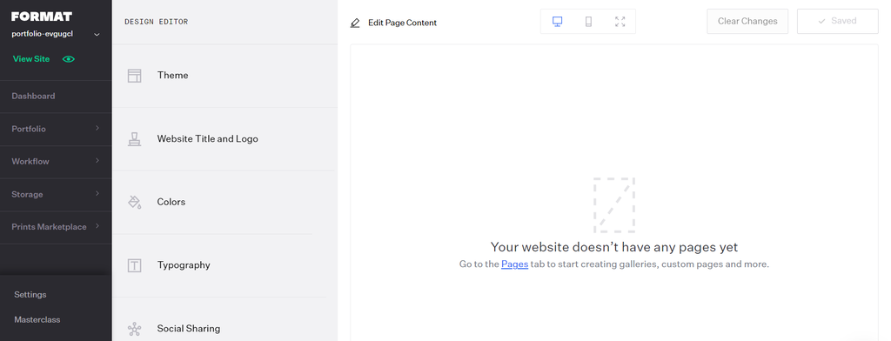Click the empty page placeholder icon

coord(614,205)
